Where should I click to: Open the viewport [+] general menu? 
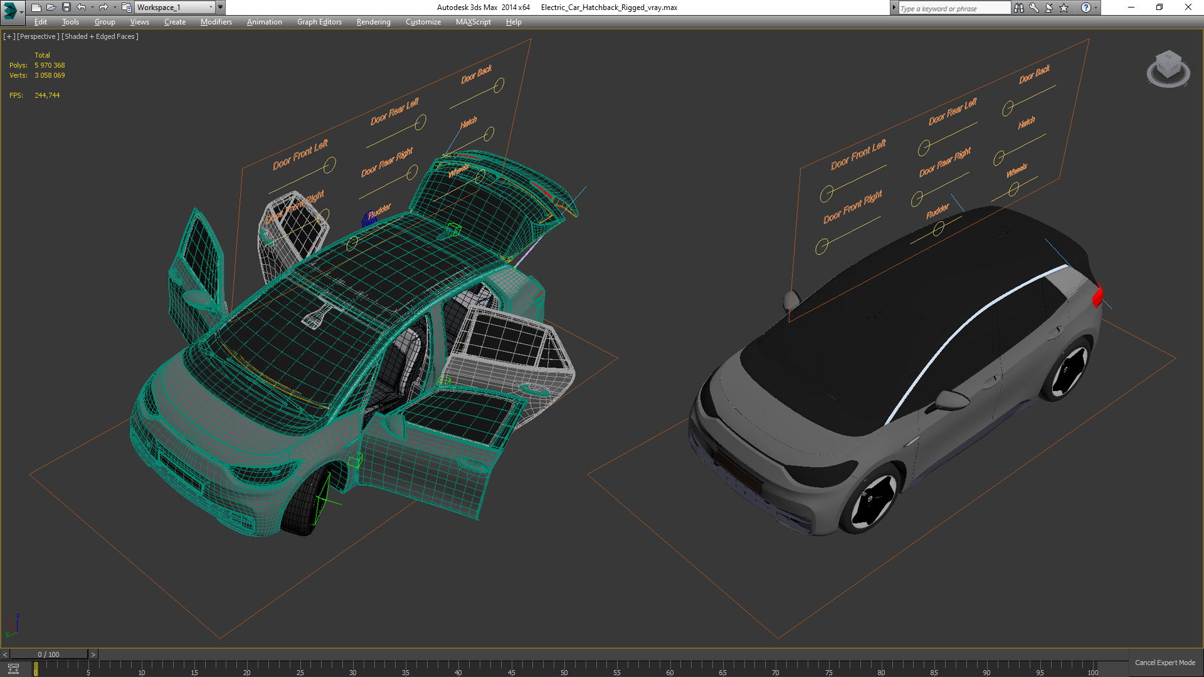(9, 36)
